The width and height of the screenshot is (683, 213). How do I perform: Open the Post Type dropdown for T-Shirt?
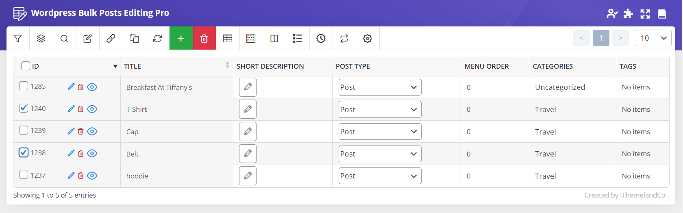(x=380, y=109)
